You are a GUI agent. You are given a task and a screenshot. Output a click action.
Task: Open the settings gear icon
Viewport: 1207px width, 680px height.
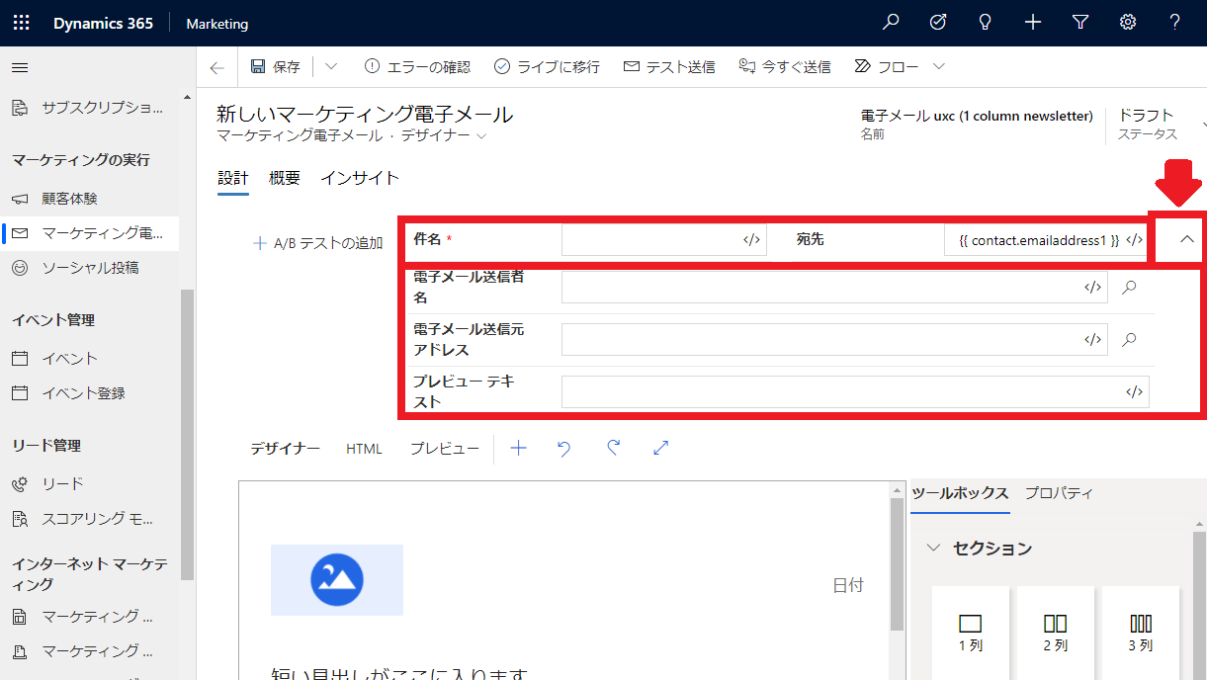[1127, 23]
